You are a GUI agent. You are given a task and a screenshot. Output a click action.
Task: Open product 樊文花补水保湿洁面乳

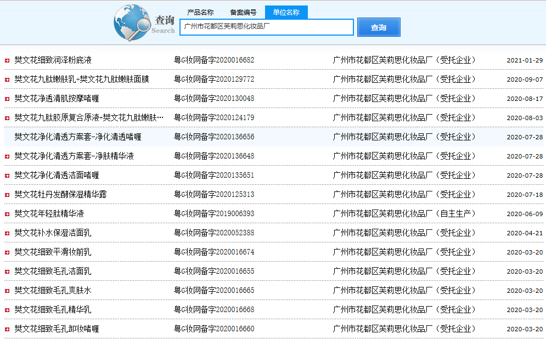53,233
